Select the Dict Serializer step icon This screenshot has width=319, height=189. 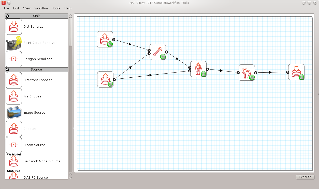14,27
